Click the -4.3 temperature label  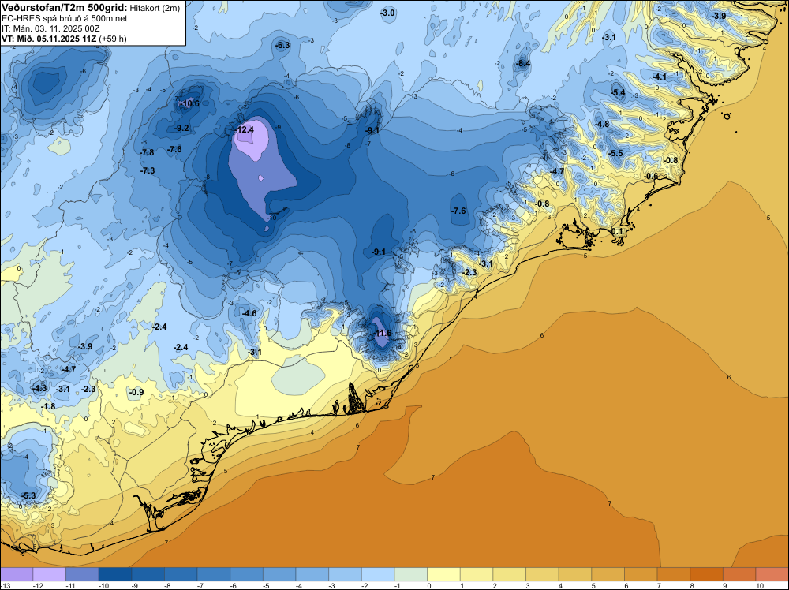pyautogui.click(x=39, y=388)
